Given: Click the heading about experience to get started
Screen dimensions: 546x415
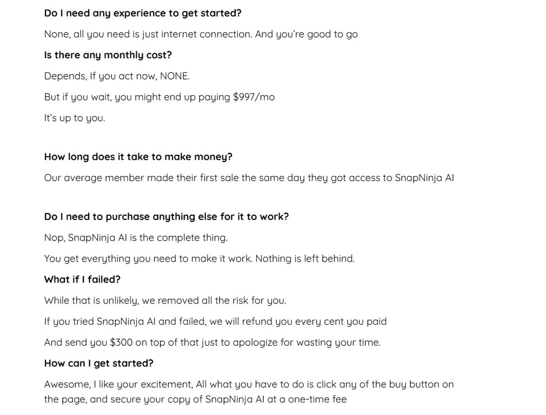Looking at the screenshot, I should pyautogui.click(x=143, y=13).
